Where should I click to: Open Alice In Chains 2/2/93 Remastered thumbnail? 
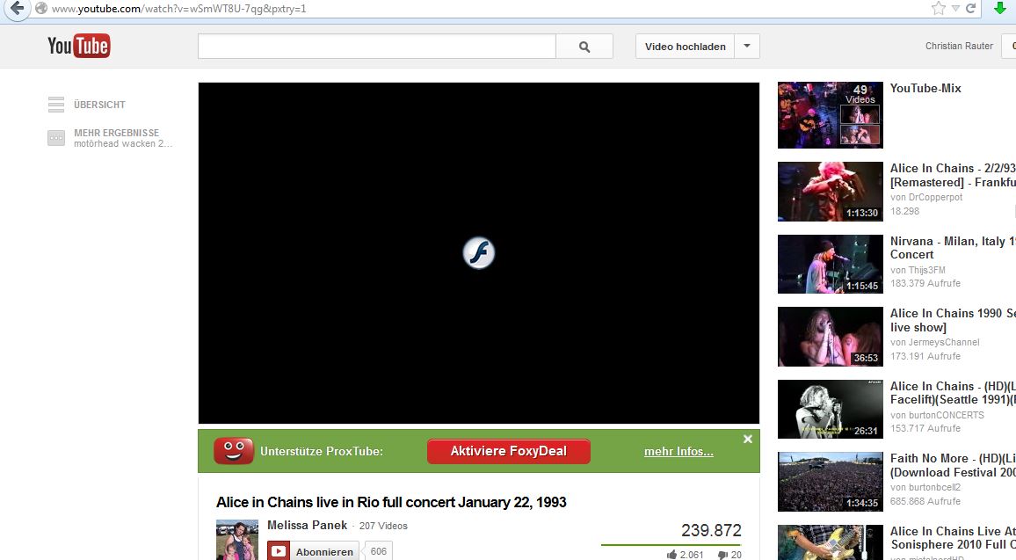[x=830, y=192]
